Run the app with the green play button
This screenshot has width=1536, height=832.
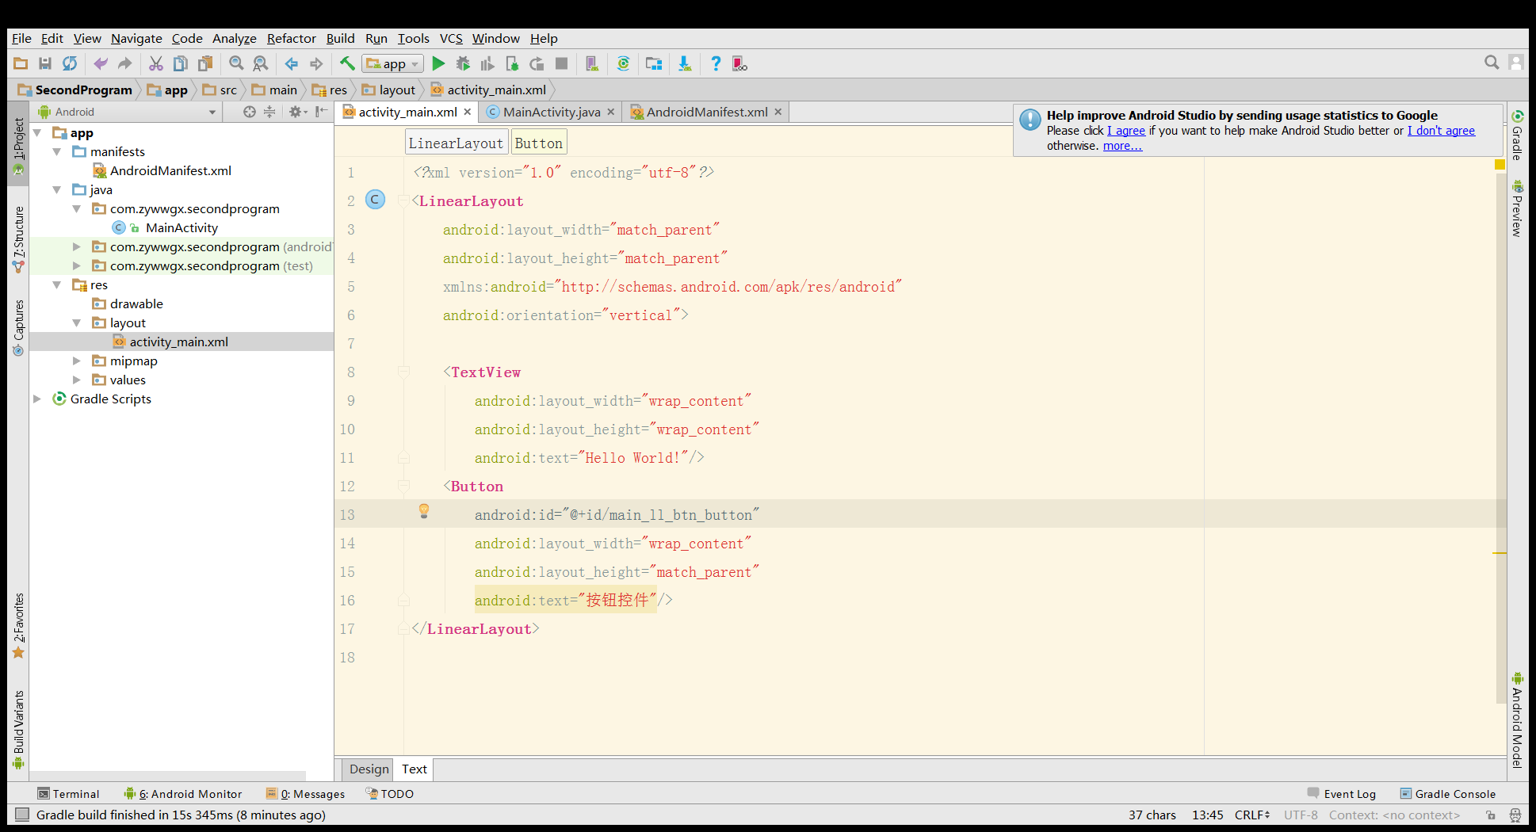[x=438, y=64]
